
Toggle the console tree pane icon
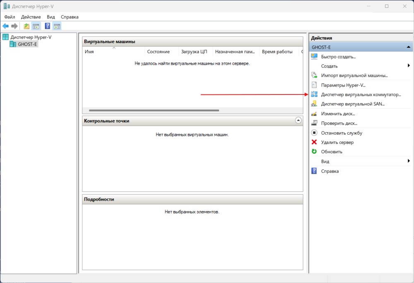coord(36,26)
